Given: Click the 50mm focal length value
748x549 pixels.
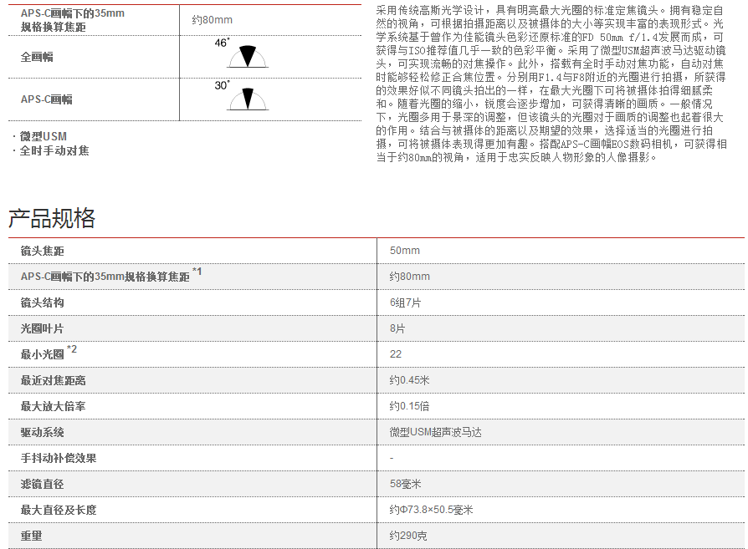Looking at the screenshot, I should pos(405,251).
